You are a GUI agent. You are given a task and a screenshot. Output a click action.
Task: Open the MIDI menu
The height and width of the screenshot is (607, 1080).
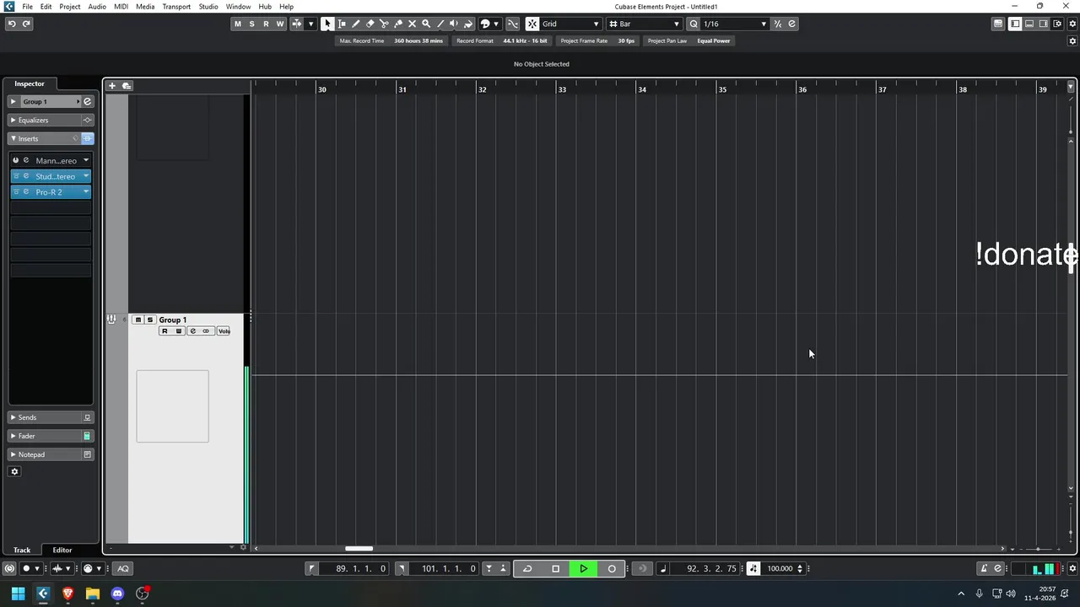(x=121, y=7)
